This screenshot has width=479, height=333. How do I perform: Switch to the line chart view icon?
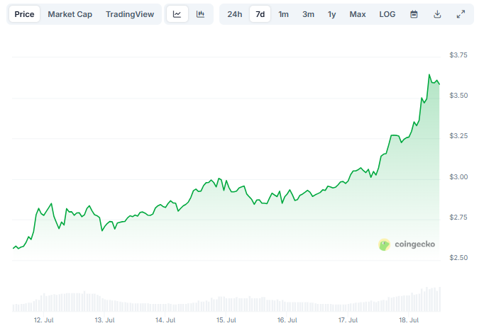[x=177, y=14]
